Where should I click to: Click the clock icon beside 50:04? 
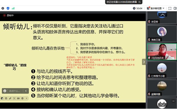pyautogui.click(x=134, y=8)
